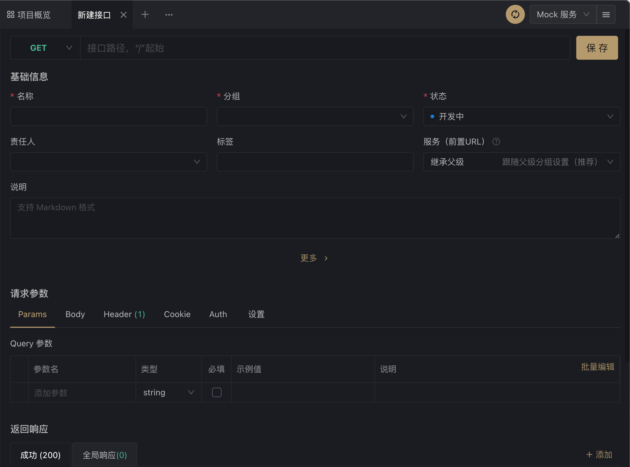
Task: Click the 接口路径 input field
Action: click(325, 48)
